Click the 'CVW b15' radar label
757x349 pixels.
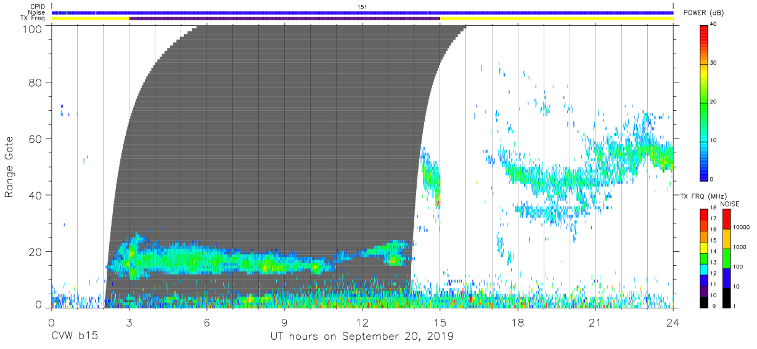pyautogui.click(x=75, y=337)
